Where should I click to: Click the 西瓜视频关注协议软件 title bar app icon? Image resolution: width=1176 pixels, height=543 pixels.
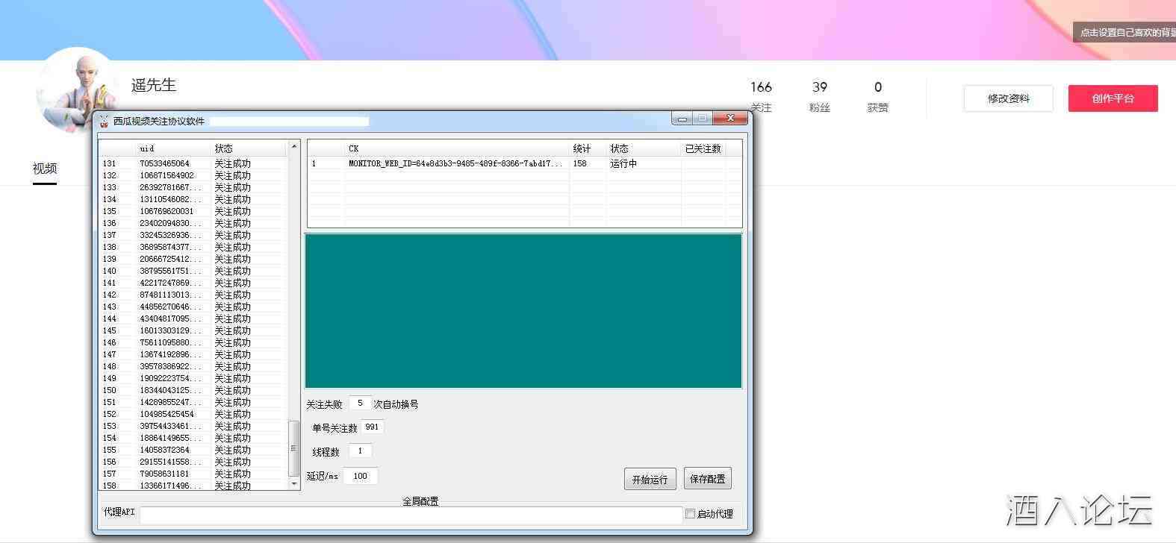pyautogui.click(x=104, y=121)
